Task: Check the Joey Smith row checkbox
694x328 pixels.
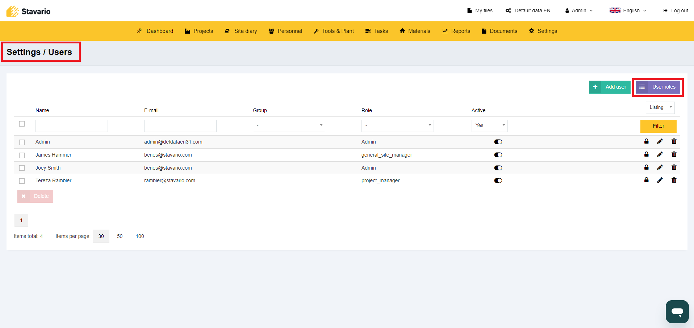Action: (22, 168)
